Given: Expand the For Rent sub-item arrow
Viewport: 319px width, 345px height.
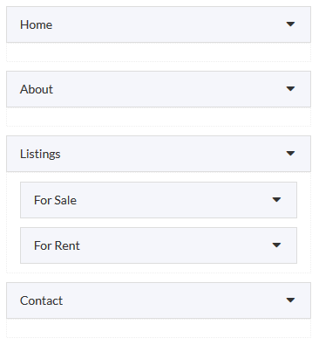Looking at the screenshot, I should (x=276, y=245).
